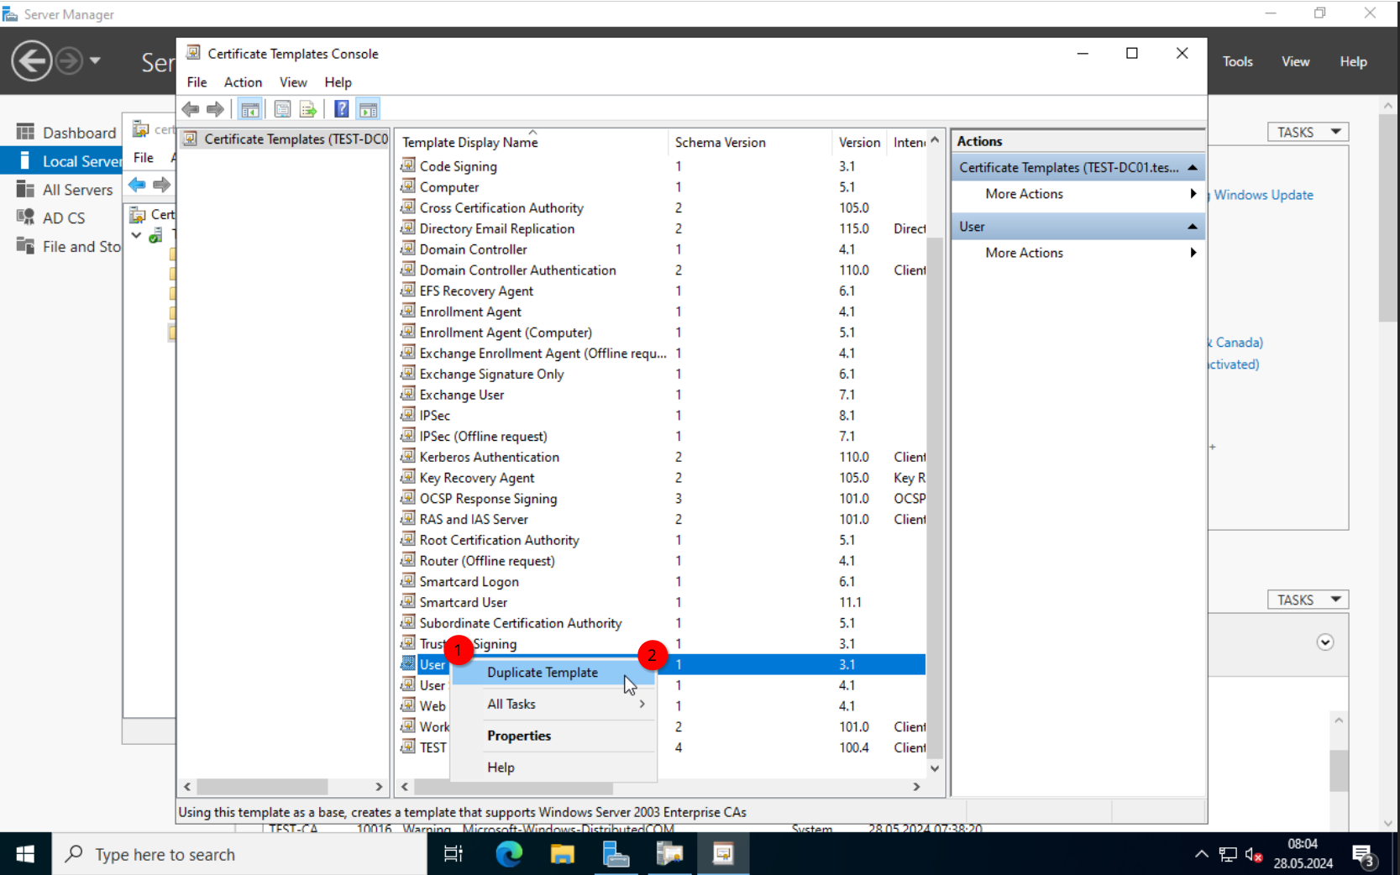The image size is (1400, 875).
Task: Click the Smartcard Logon row icon
Action: (408, 581)
